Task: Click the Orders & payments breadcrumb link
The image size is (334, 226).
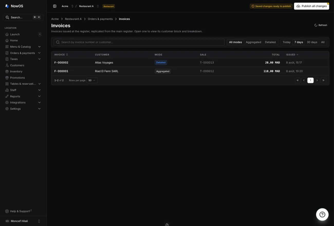Action: pyautogui.click(x=100, y=19)
